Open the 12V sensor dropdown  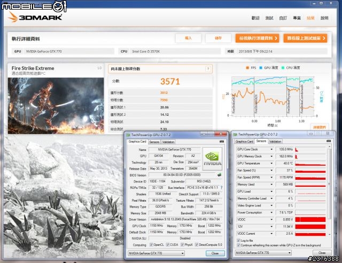point(271,226)
